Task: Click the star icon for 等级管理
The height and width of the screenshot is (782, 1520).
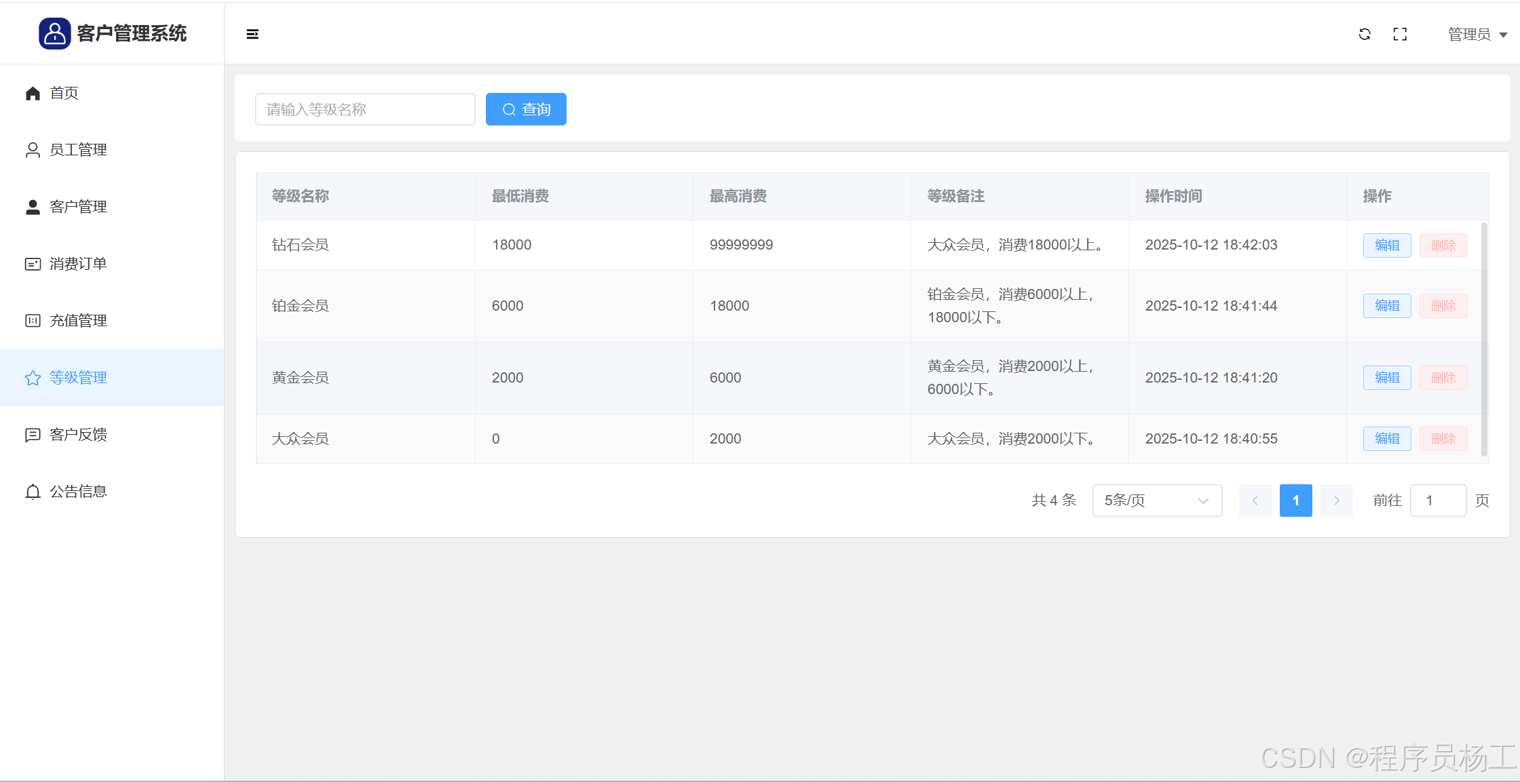Action: 33,378
